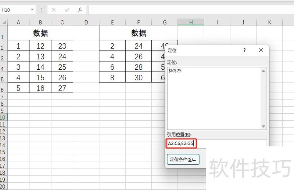The height and width of the screenshot is (190, 294).
Task: Click cell E5 containing 8
Action: [112, 77]
